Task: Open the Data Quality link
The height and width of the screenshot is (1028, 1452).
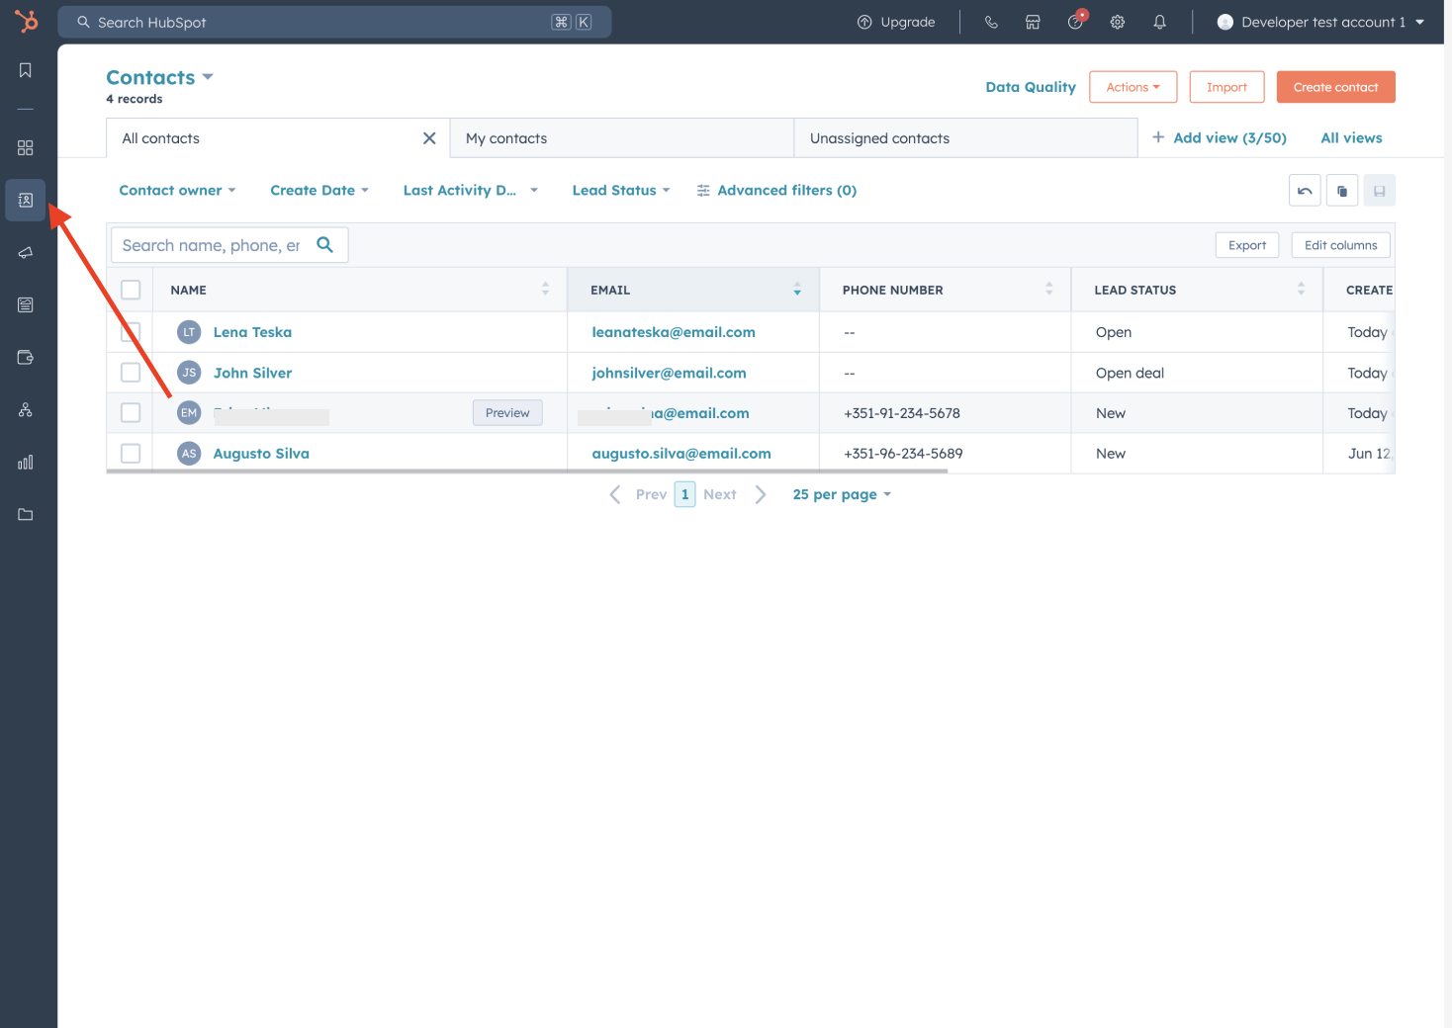Action: 1031,87
